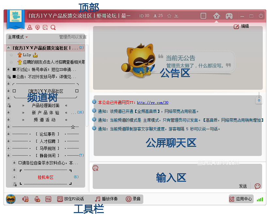Image resolution: width=268 pixels, height=216 pixels.
Task: Click the channel tree vertical scrollbar
Action: pyautogui.click(x=87, y=85)
